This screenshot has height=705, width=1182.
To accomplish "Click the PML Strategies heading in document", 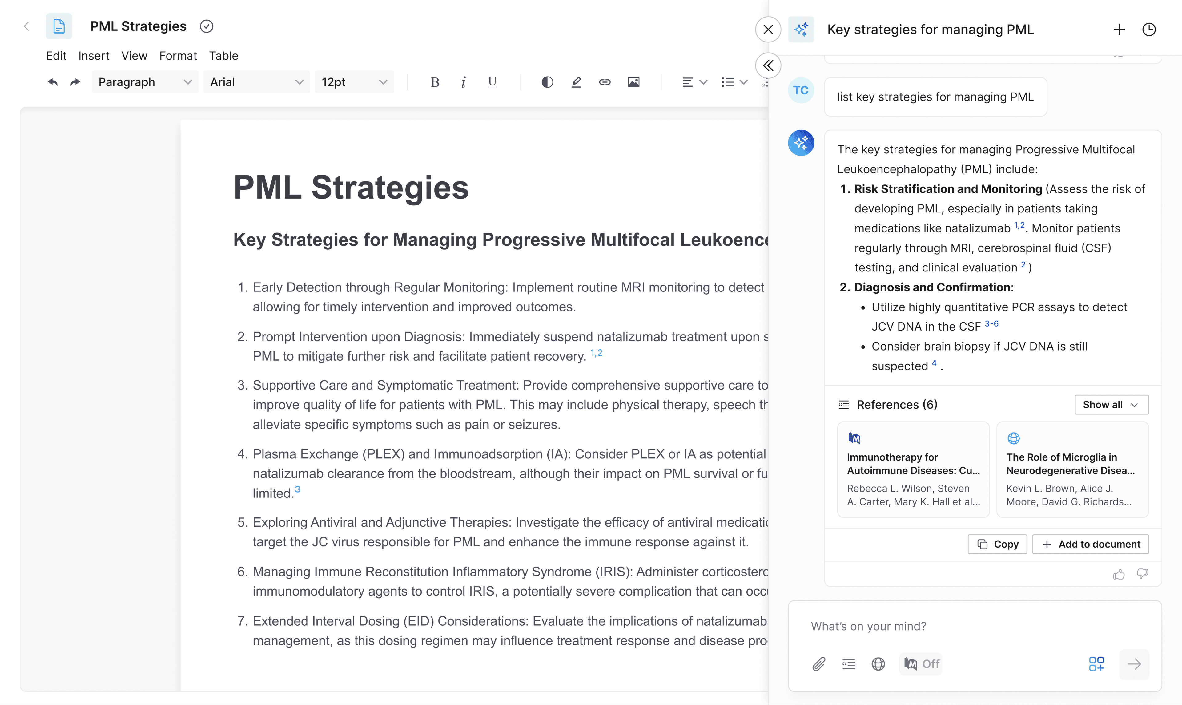I will 351,187.
